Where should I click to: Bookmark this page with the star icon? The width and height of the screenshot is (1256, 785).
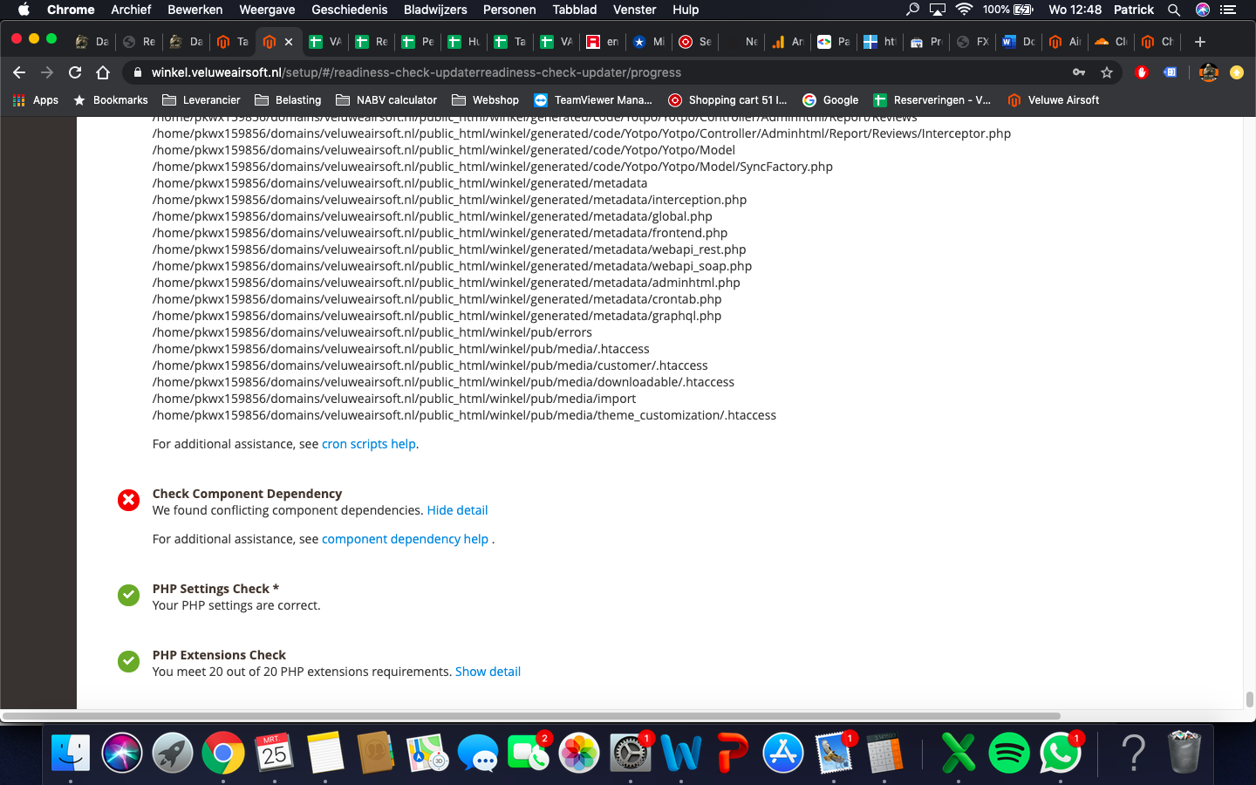click(1107, 72)
